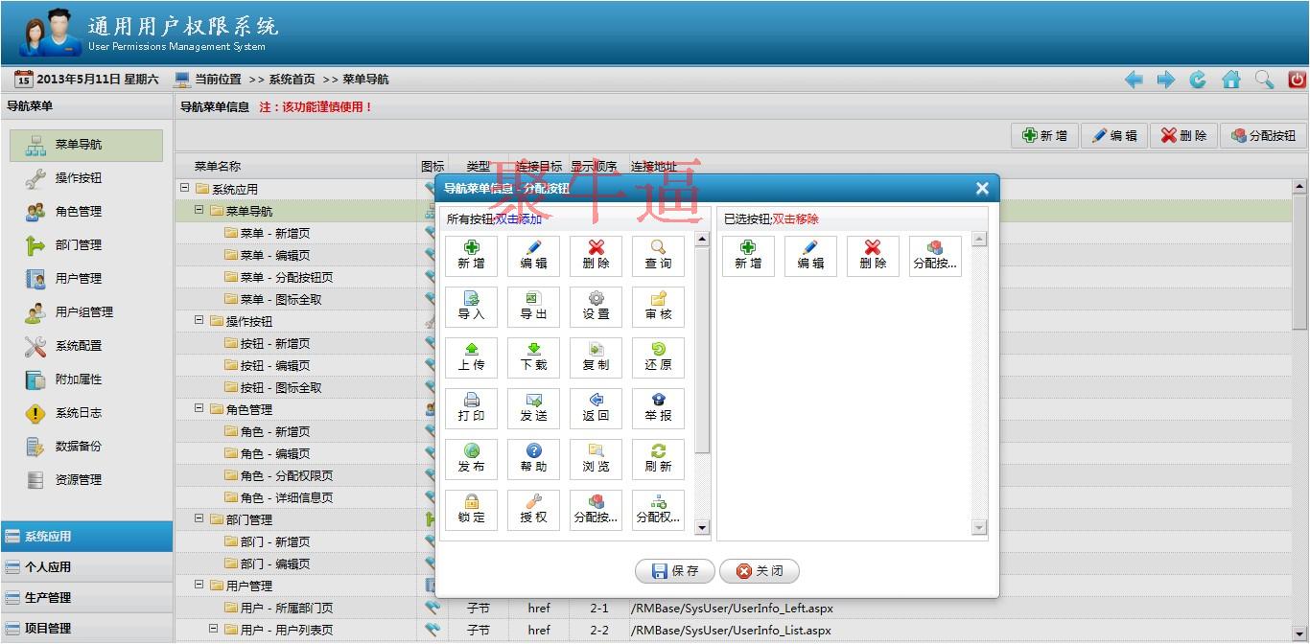Select the 导入 import button icon

(x=471, y=307)
